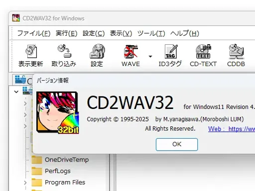Select the PerfLogs folder in tree
The image size is (255, 191).
(58, 171)
